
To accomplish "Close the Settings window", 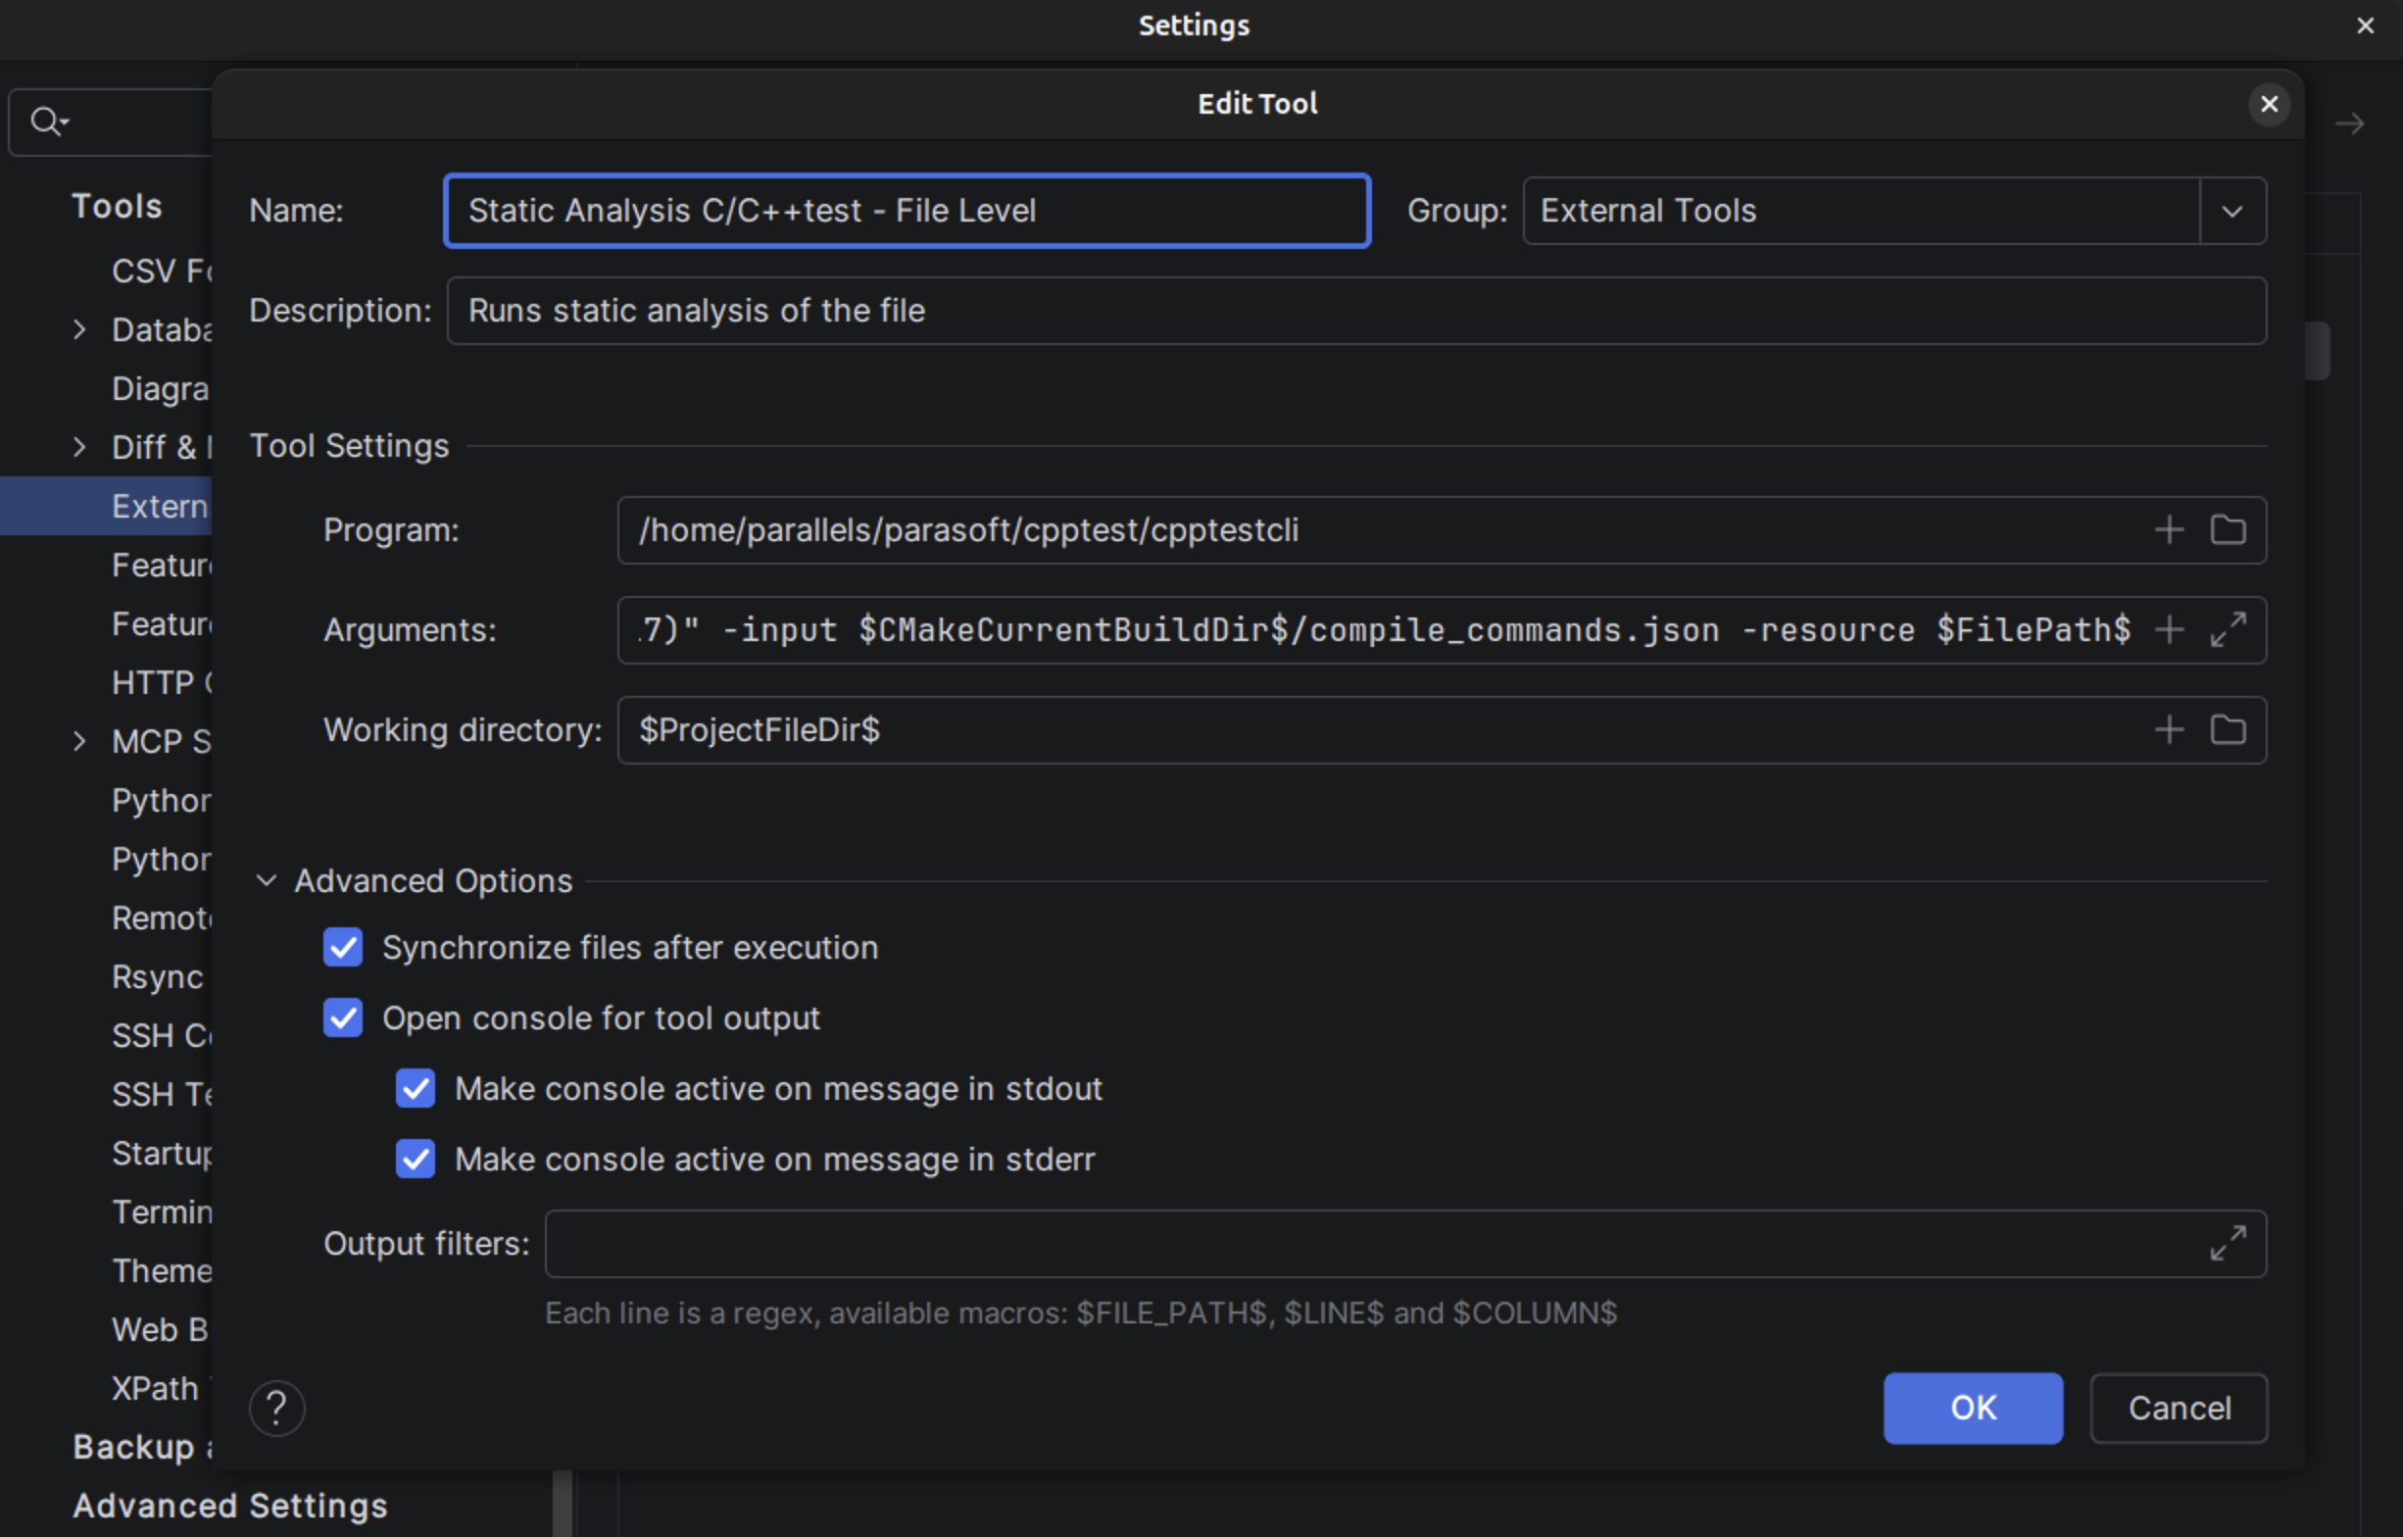I will point(2365,25).
